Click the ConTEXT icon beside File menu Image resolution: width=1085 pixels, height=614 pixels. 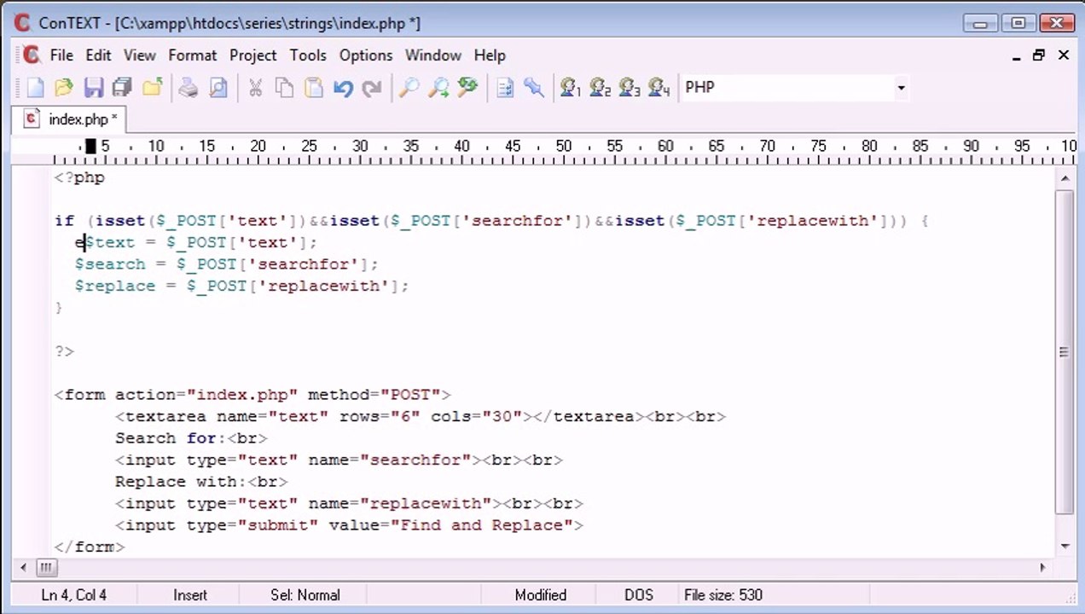pos(32,55)
